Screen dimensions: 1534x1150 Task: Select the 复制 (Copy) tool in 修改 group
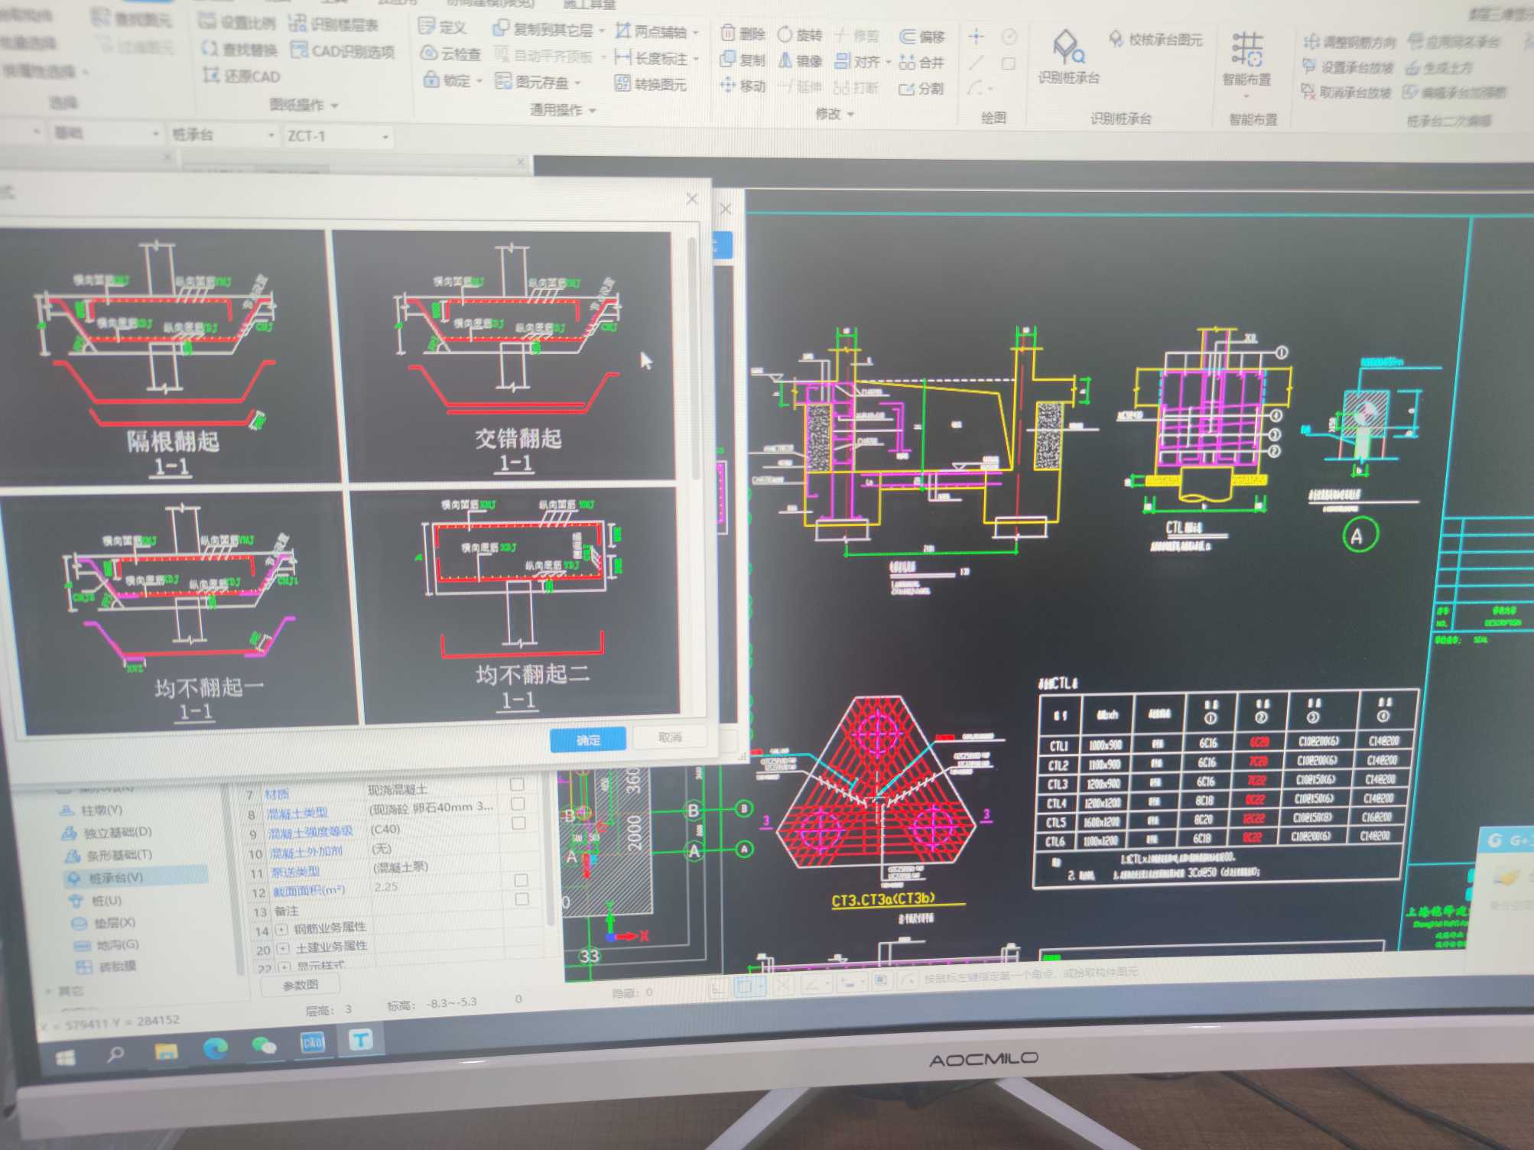[743, 60]
